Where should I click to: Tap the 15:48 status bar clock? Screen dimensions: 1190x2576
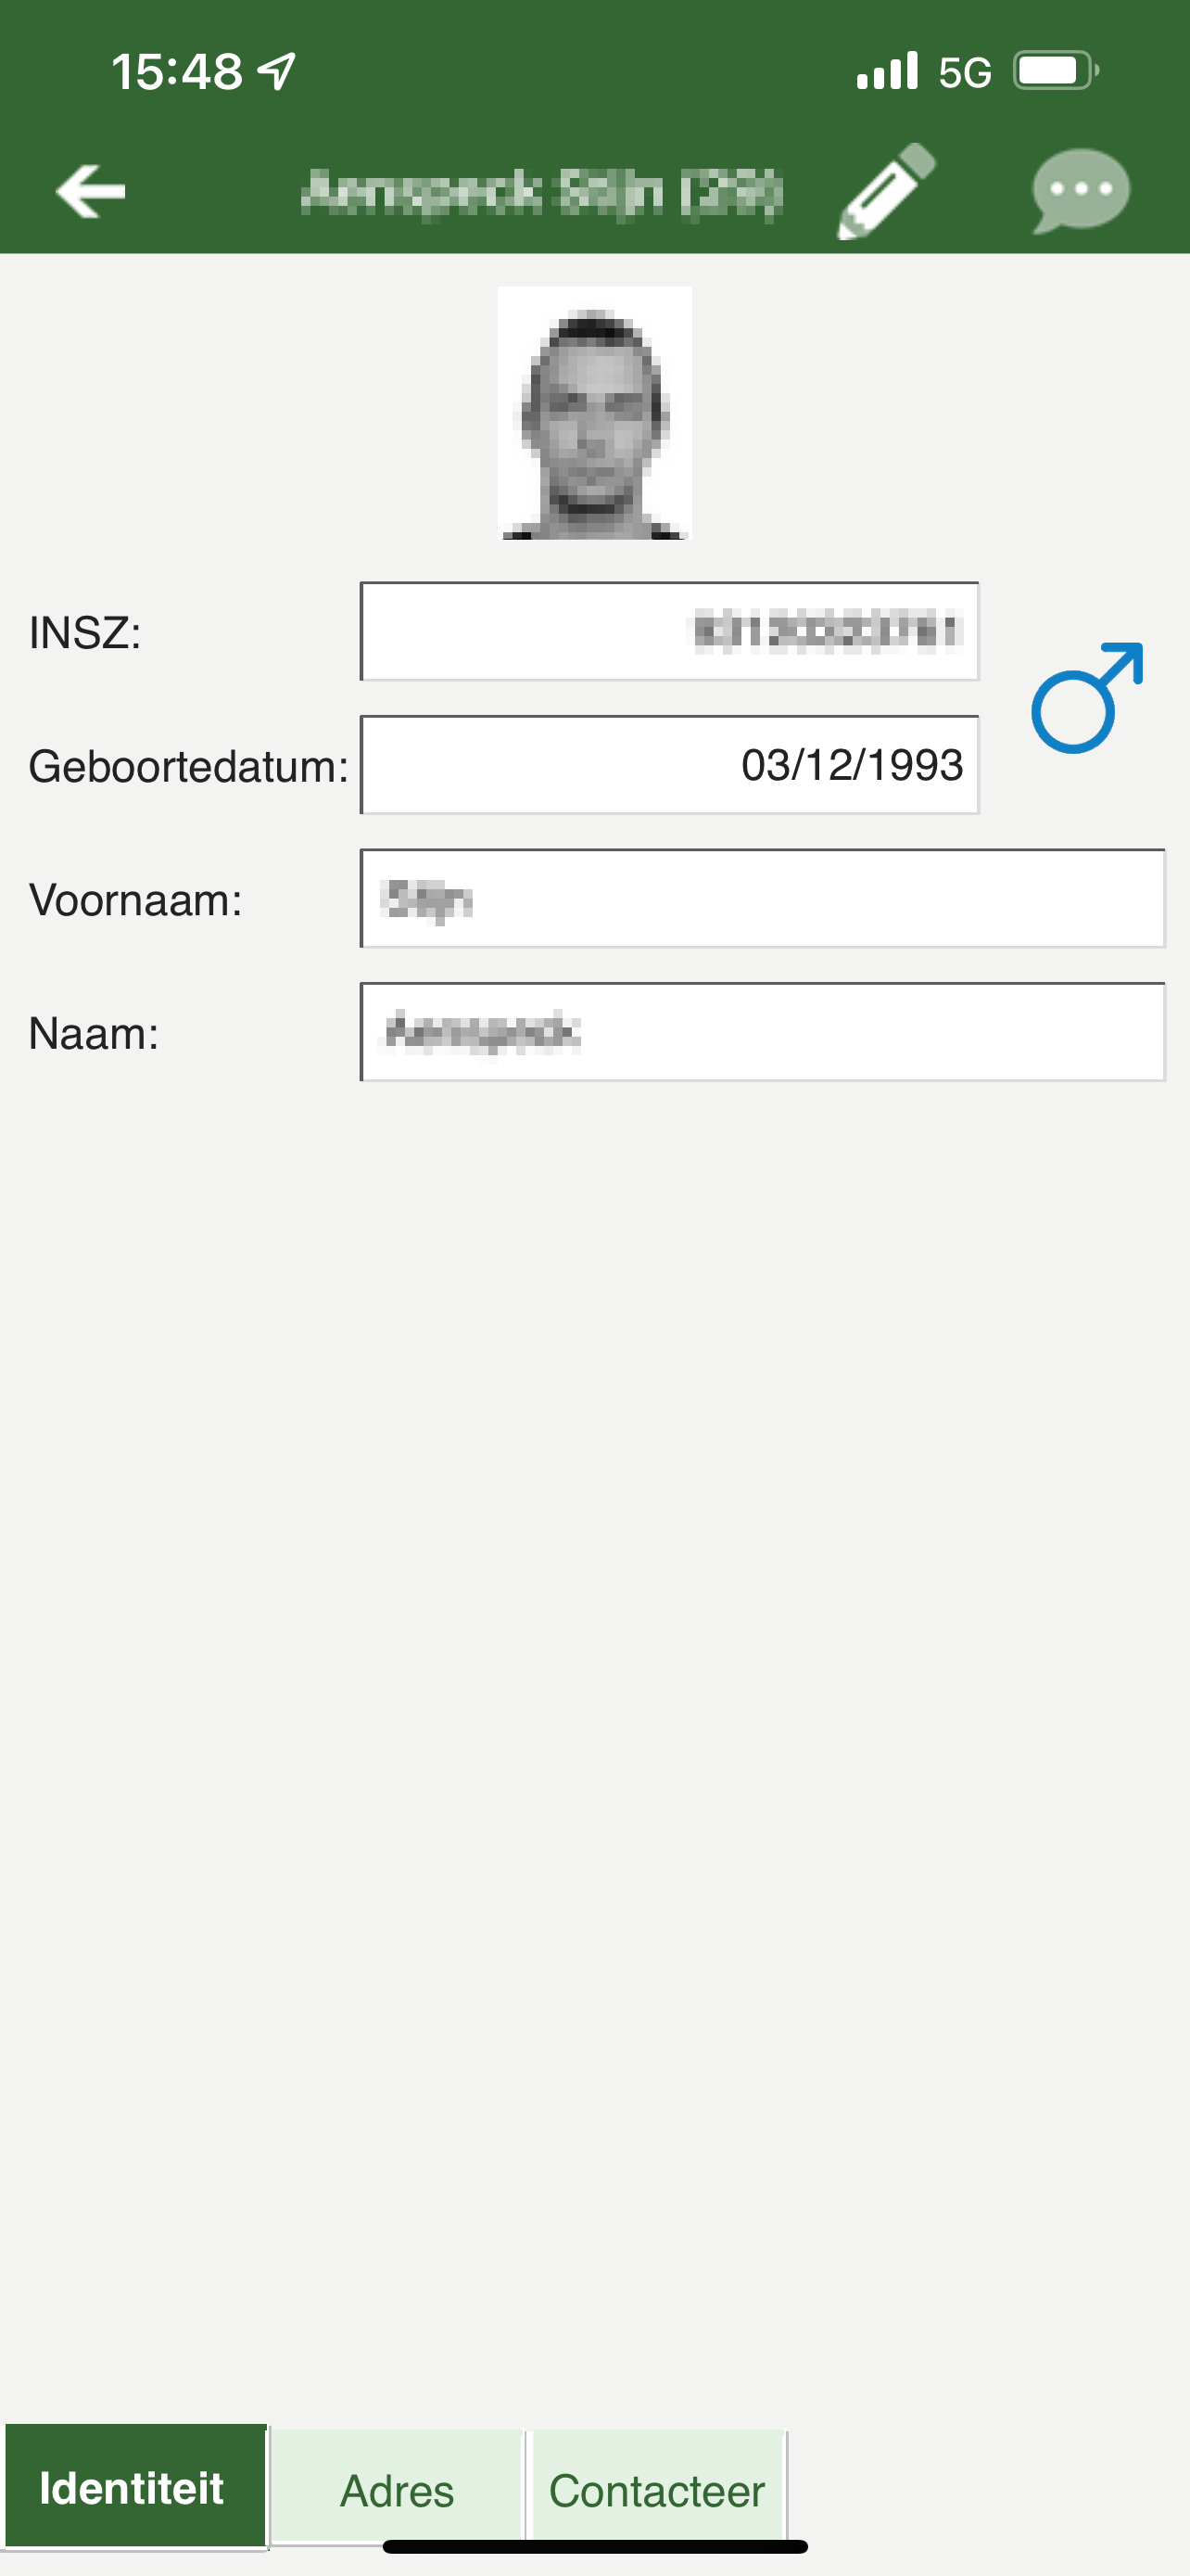pos(177,72)
